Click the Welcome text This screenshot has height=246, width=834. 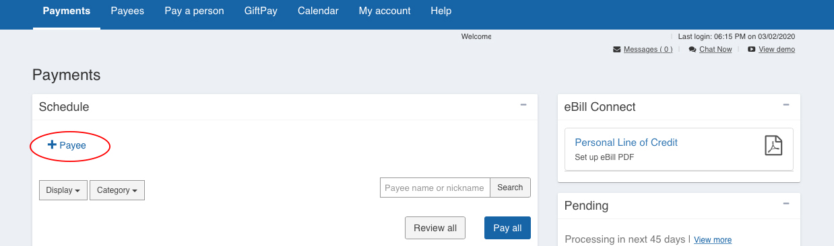(476, 36)
